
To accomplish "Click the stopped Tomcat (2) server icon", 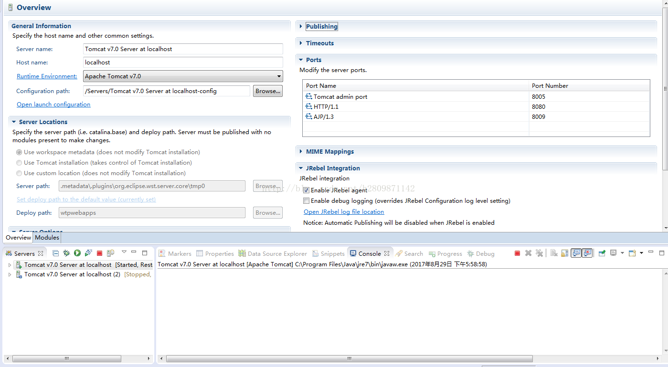I will click(19, 274).
